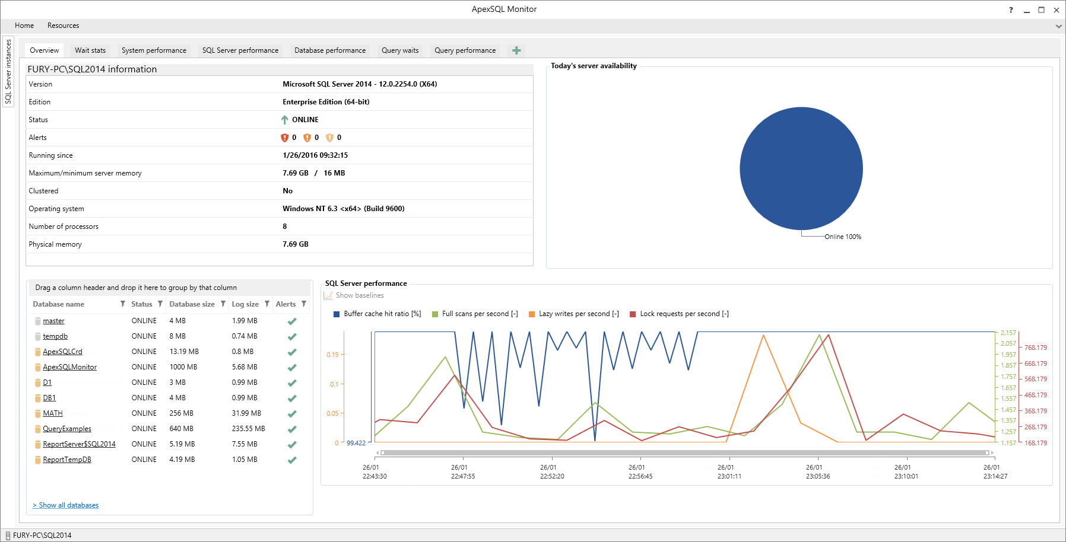Click FURY-PC\SQL2014 in the status bar
This screenshot has width=1066, height=542.
tap(42, 535)
